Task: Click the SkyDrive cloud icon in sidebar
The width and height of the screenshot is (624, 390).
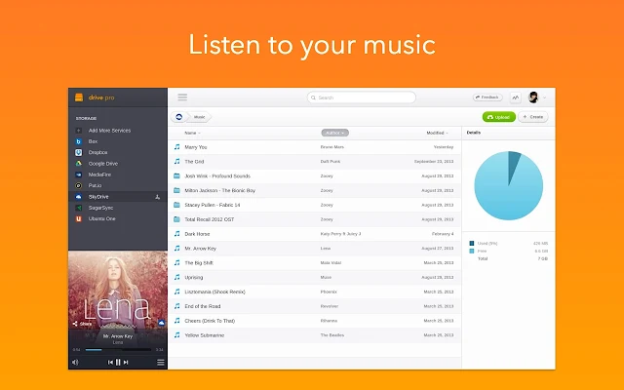Action: [x=79, y=197]
